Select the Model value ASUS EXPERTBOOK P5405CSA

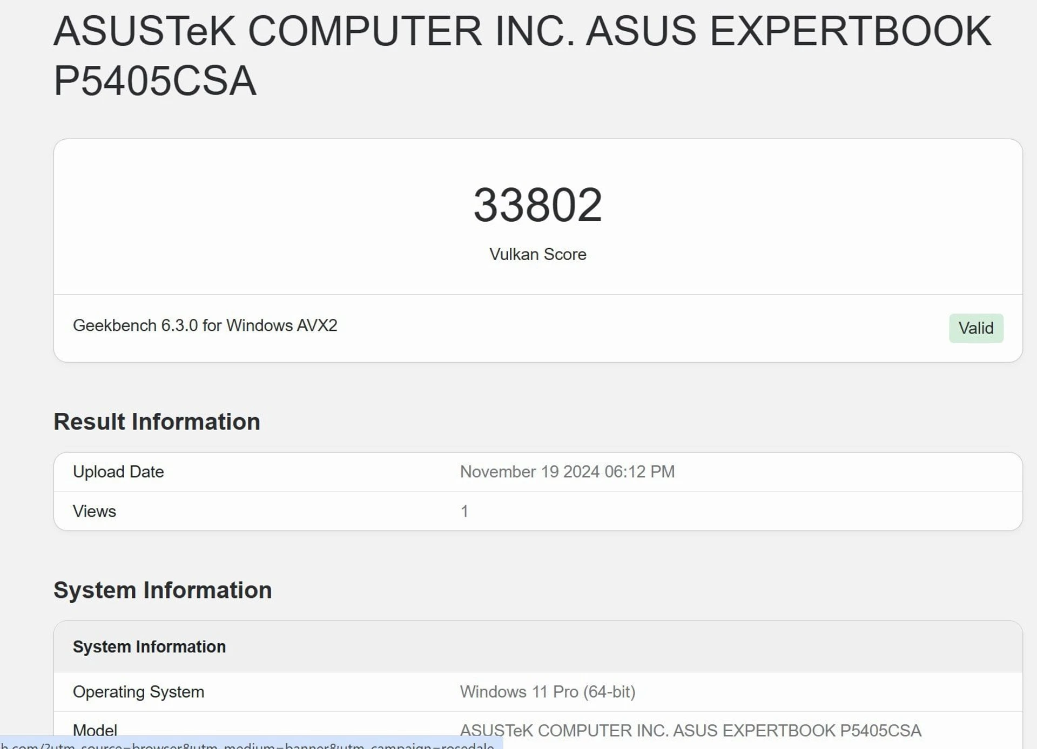690,730
